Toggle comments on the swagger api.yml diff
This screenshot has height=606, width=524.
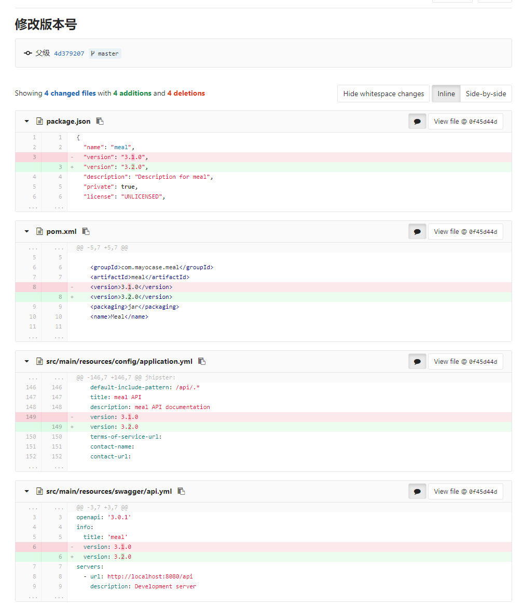tap(417, 491)
